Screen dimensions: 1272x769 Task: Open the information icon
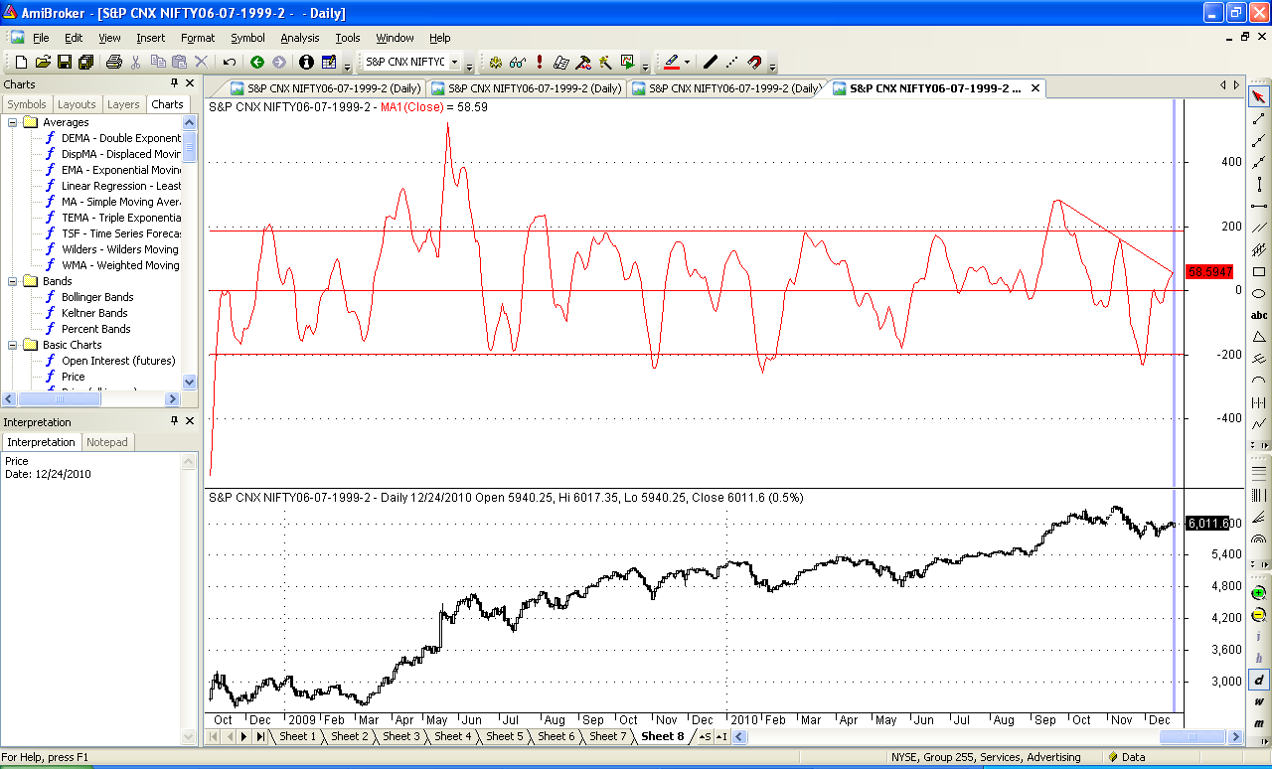(306, 62)
